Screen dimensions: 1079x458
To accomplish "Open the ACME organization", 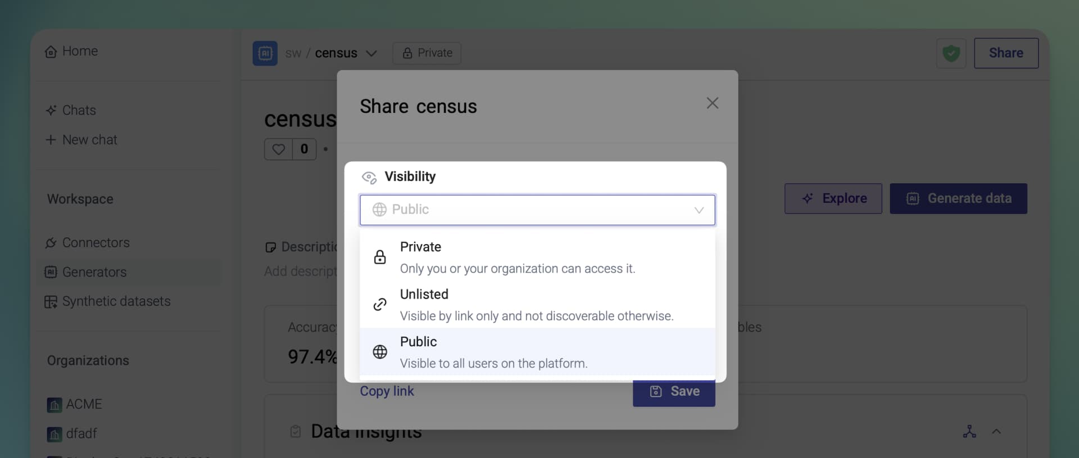I will pyautogui.click(x=75, y=404).
